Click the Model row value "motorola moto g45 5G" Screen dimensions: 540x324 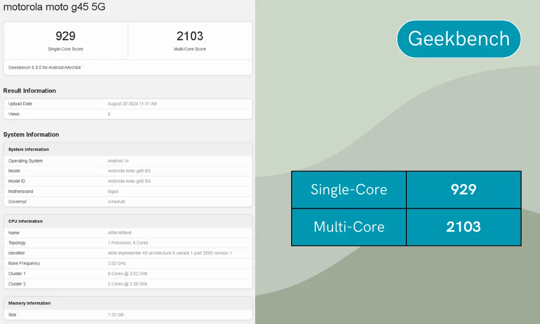click(129, 171)
